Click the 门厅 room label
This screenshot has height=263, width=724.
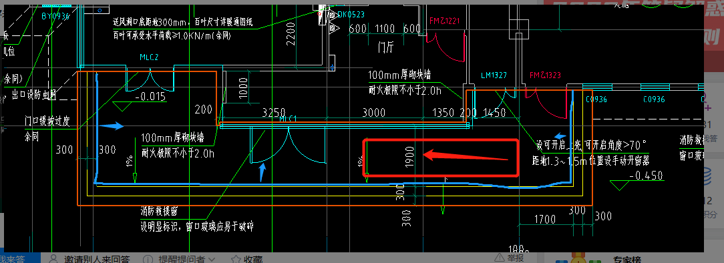(x=385, y=47)
